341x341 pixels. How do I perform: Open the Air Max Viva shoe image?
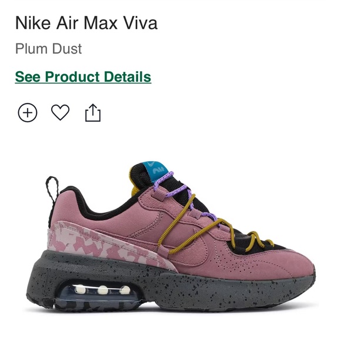pyautogui.click(x=170, y=236)
